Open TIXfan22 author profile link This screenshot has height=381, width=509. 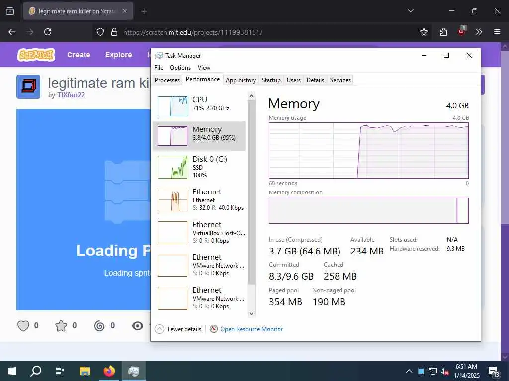71,95
